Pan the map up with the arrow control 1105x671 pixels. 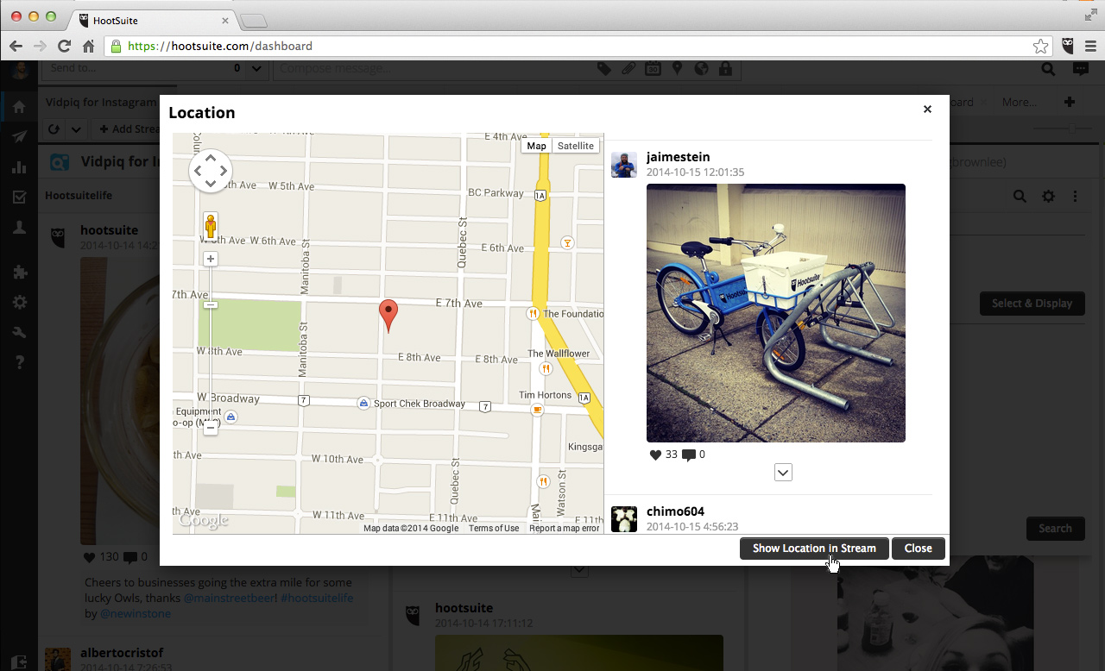point(211,158)
